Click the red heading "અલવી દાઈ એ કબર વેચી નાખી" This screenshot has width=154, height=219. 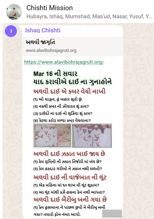point(69,91)
